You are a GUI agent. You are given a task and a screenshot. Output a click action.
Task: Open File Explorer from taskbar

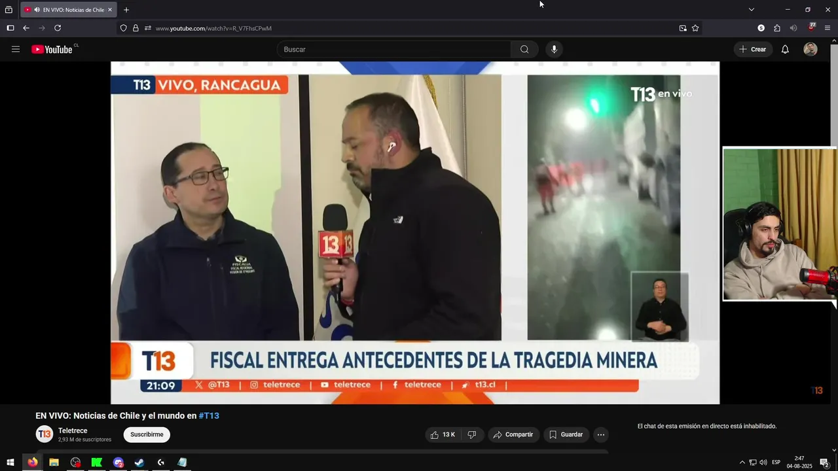tap(54, 462)
